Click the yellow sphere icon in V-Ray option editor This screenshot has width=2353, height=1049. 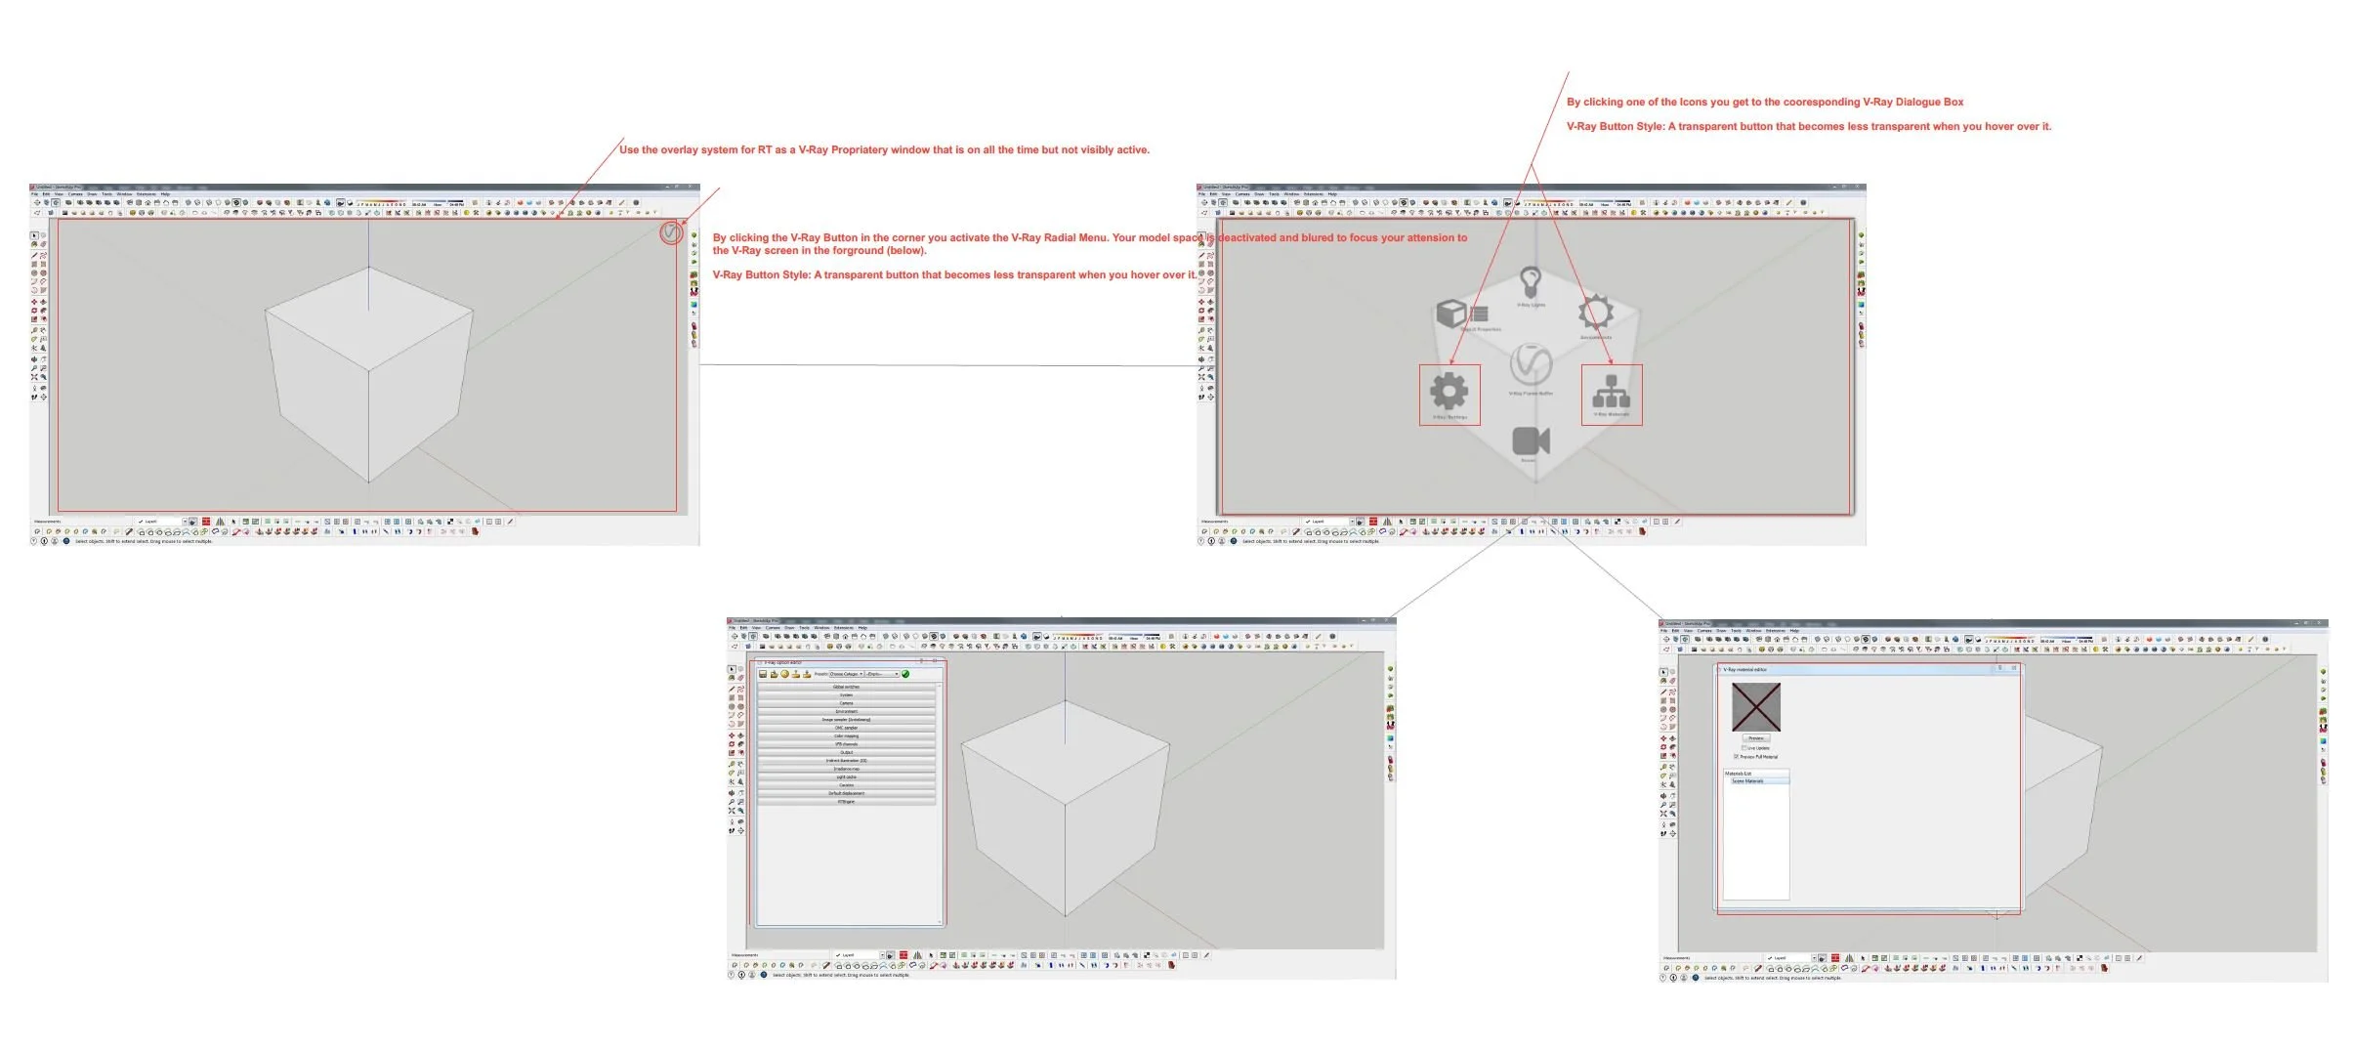click(x=784, y=674)
